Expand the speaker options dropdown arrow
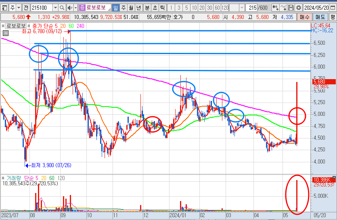The image size is (337, 220). pyautogui.click(x=75, y=8)
